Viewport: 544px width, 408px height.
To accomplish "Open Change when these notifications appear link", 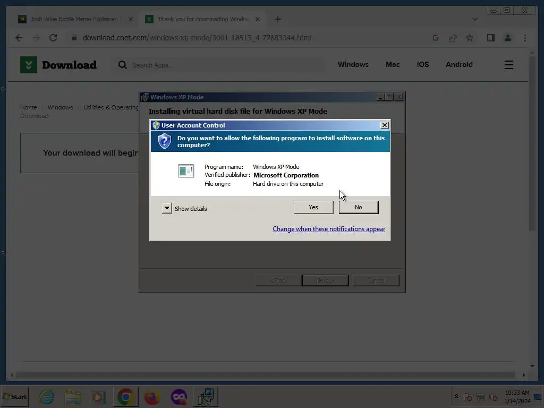I will 328,229.
